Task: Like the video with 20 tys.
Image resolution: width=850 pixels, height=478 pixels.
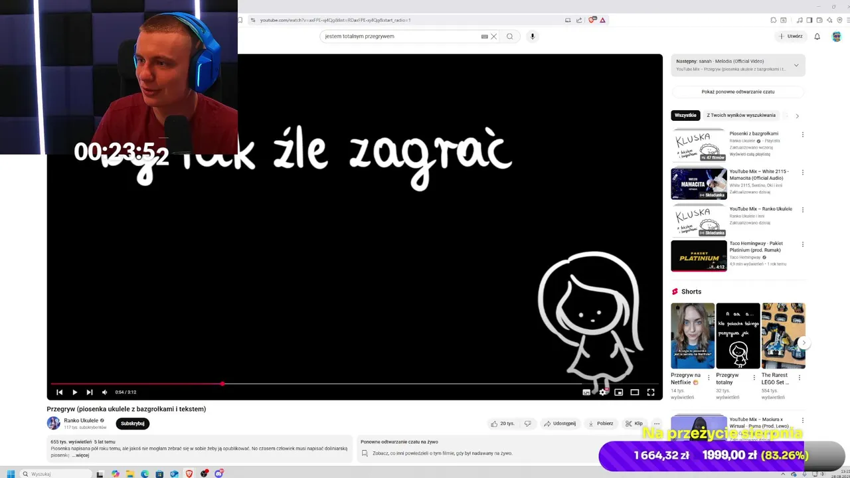Action: 502,424
